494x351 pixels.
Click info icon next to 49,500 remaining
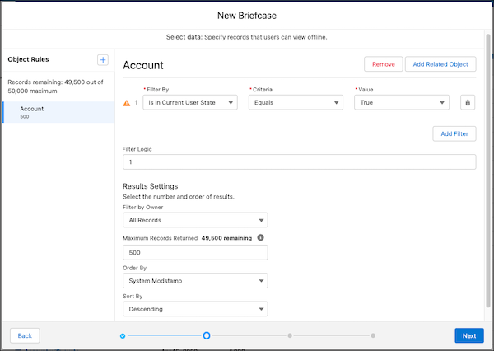tap(260, 237)
